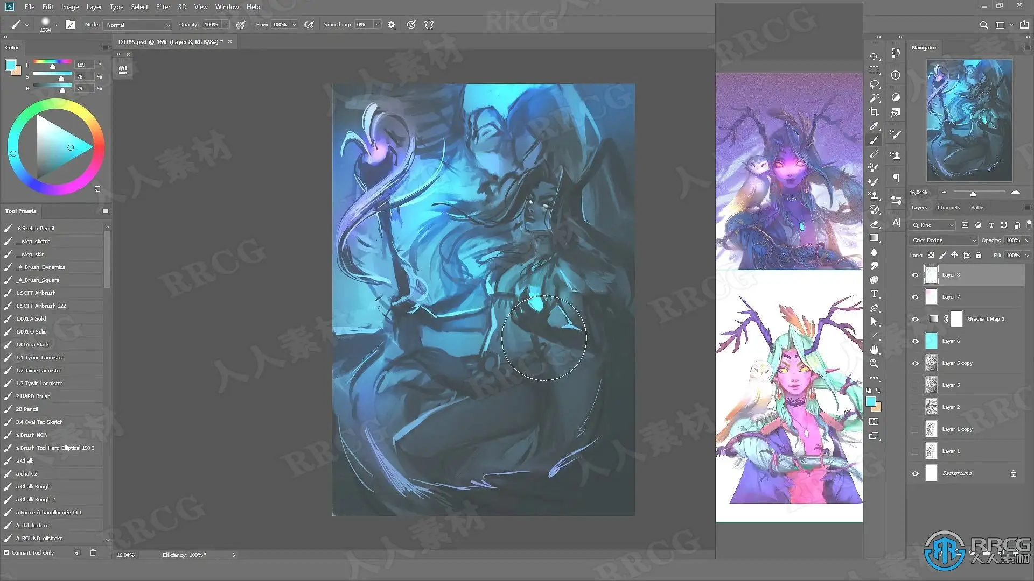1034x581 pixels.
Task: Select the Move tool
Action: point(874,56)
